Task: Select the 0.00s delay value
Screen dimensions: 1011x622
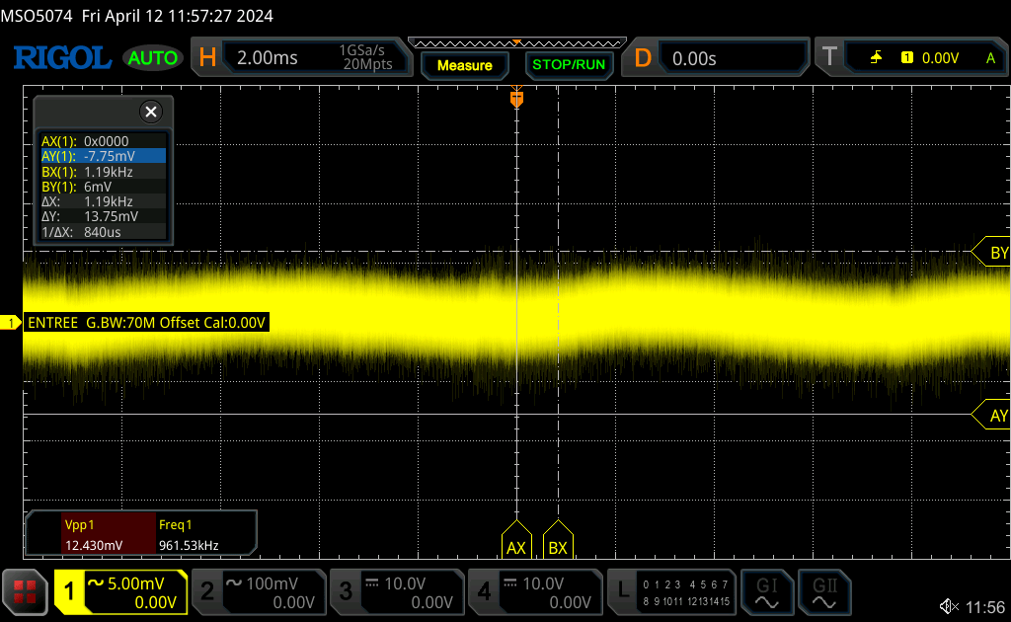Action: (x=694, y=58)
